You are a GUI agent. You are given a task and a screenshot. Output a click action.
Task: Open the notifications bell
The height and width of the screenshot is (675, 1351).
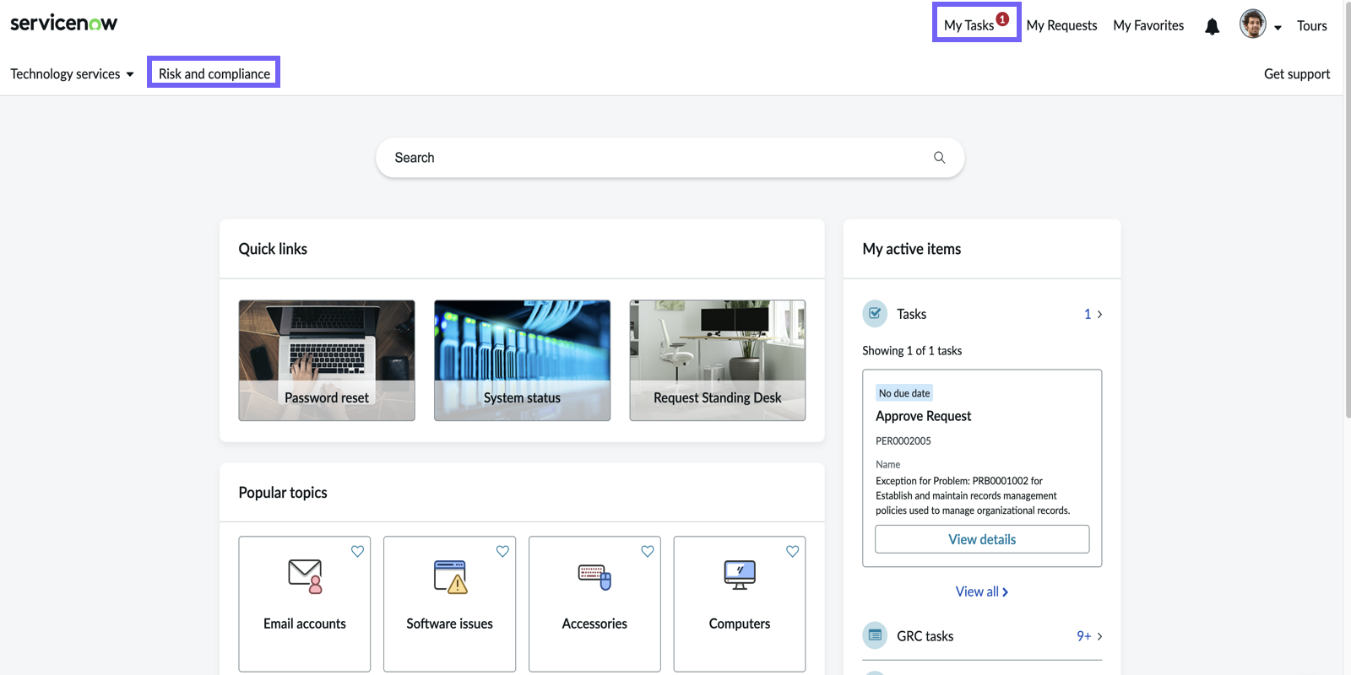(1212, 26)
